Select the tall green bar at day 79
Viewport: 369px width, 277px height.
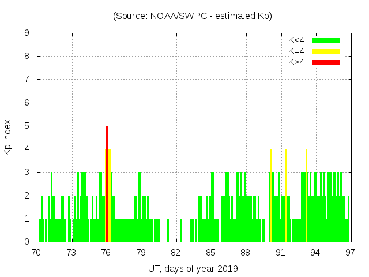pos(140,208)
